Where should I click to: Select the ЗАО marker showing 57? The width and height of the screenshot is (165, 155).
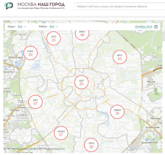pos(35,102)
